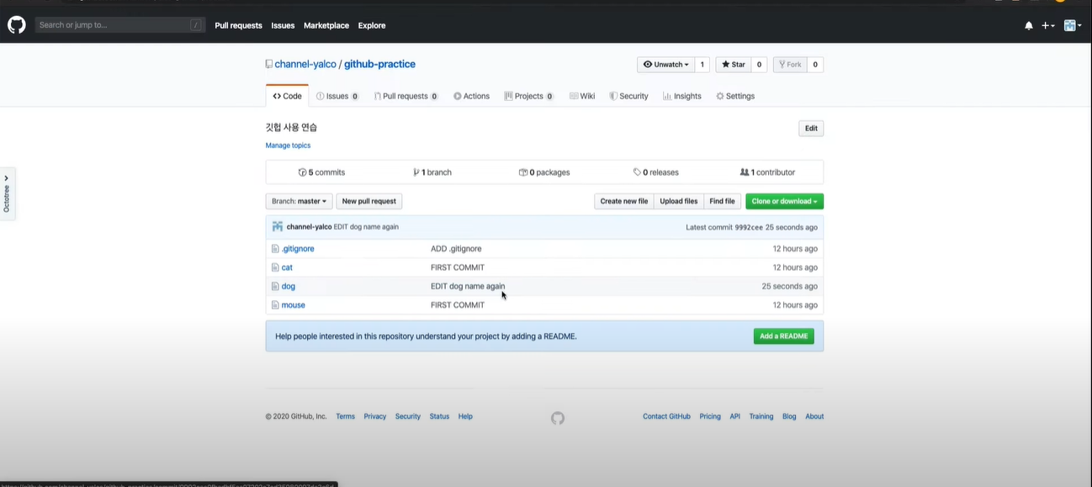Open the notifications bell icon
Screen dimensions: 1092x487
coord(1028,26)
